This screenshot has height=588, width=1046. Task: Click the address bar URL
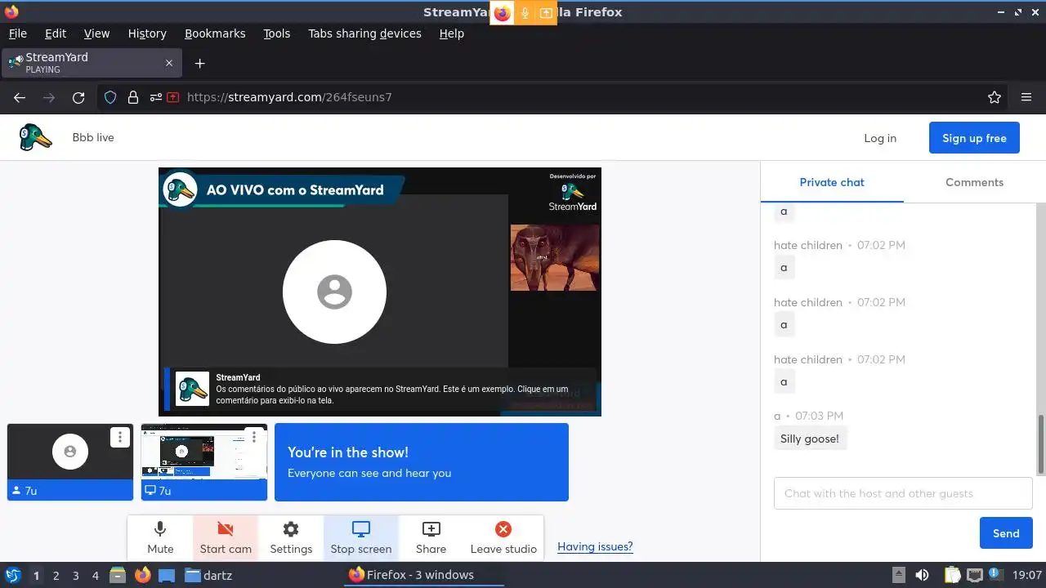tap(289, 97)
